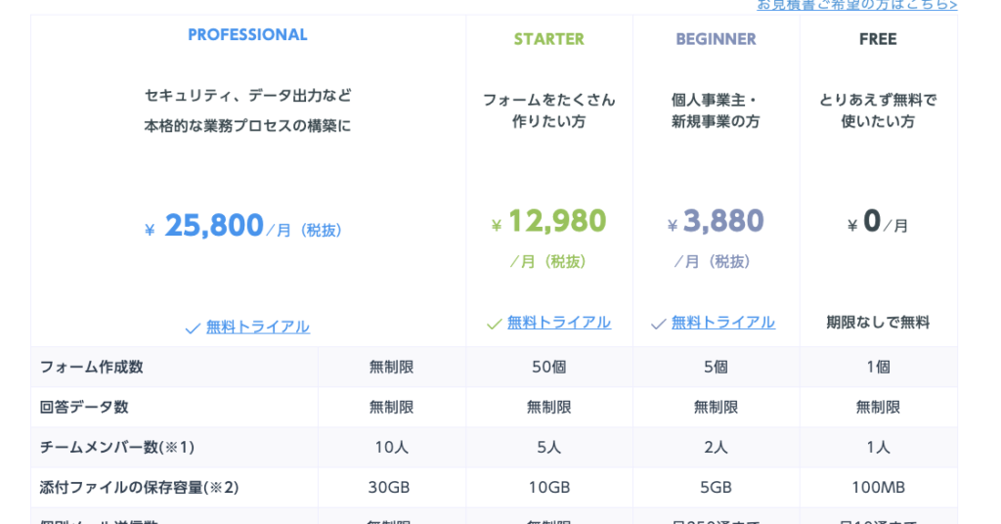Screen dimensions: 1001x524
Task: Click the checkmark icon beside BEGINNER 無料トライアル
Action: tap(658, 324)
